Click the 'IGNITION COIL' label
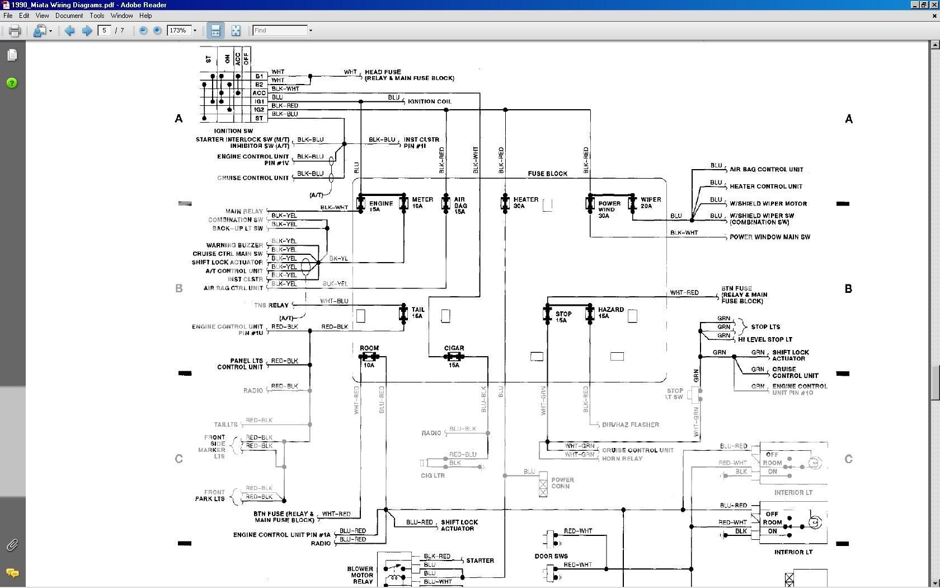This screenshot has height=588, width=940. (430, 102)
